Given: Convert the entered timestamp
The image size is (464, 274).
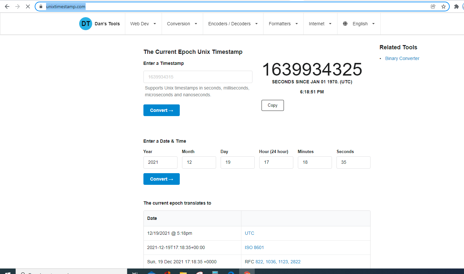Looking at the screenshot, I should tap(162, 110).
